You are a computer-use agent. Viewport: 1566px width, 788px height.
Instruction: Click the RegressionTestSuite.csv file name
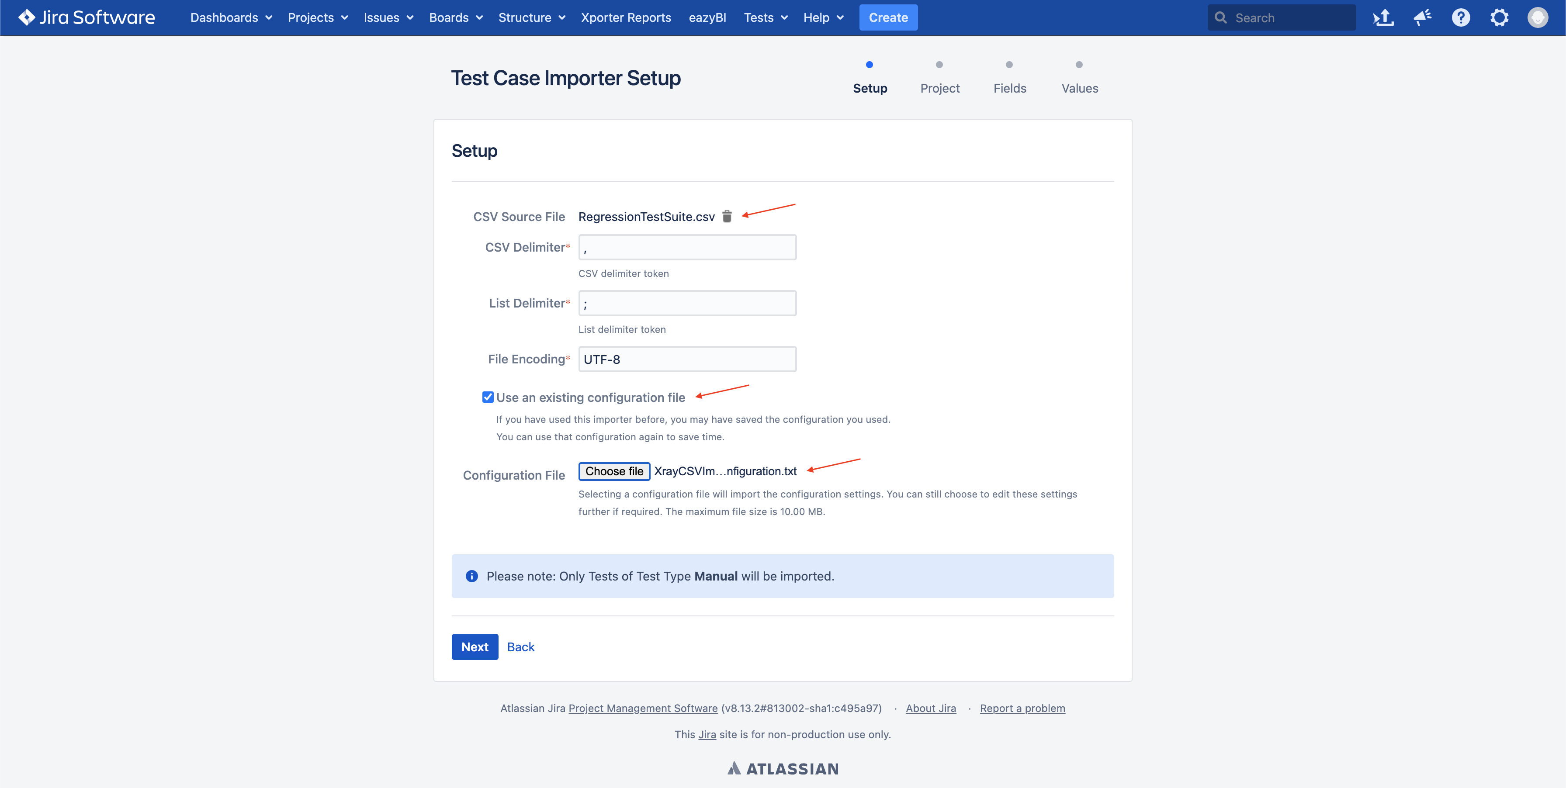click(646, 216)
